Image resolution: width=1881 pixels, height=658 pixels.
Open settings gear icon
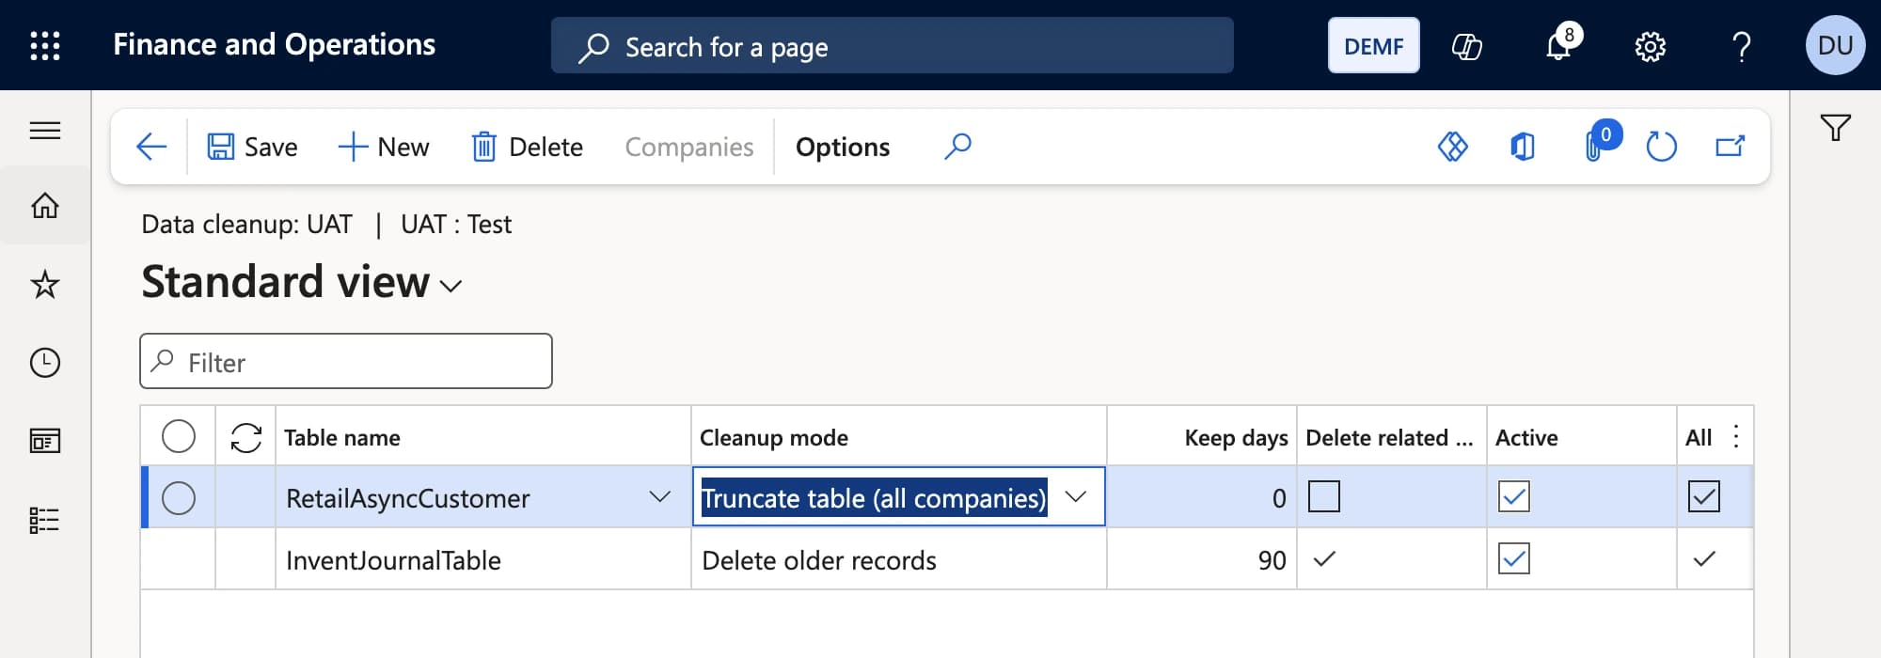click(1650, 46)
